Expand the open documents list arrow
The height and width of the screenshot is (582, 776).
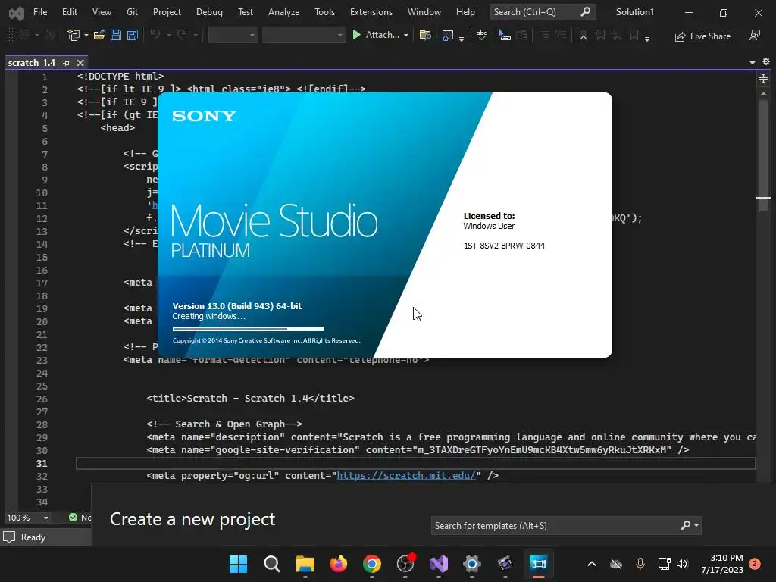point(753,62)
